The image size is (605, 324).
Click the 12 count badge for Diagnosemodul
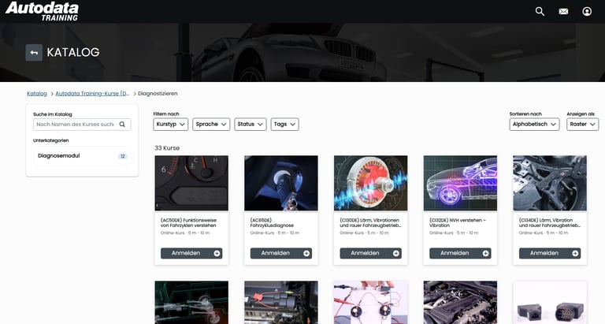(123, 156)
